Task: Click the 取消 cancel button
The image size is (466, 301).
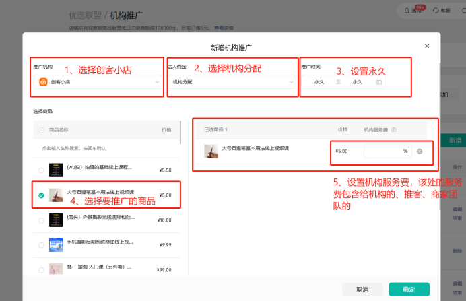Action: coord(362,289)
